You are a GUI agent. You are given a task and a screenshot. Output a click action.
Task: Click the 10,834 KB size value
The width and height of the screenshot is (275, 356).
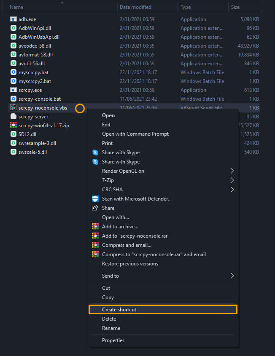pyautogui.click(x=248, y=55)
